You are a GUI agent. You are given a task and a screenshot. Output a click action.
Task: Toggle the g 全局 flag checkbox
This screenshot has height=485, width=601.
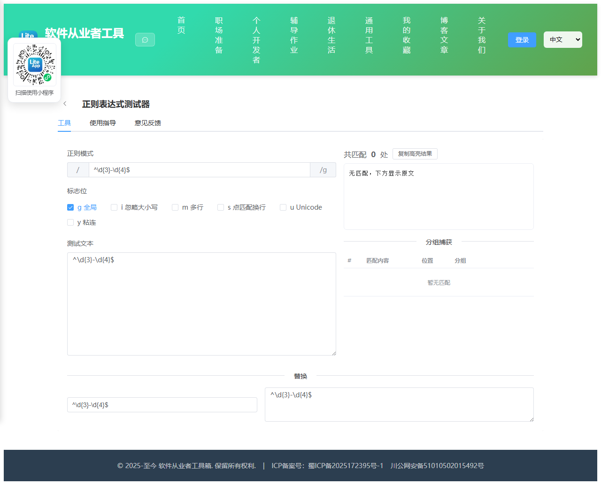[70, 207]
